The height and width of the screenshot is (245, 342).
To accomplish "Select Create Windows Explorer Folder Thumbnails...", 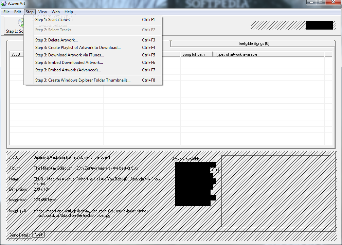I will point(93,80).
